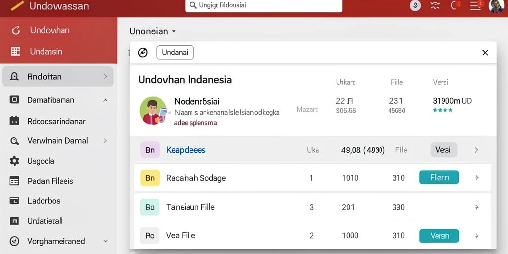508x254 pixels.
Task: Click the square icon beside Damatibaman
Action: click(x=14, y=100)
